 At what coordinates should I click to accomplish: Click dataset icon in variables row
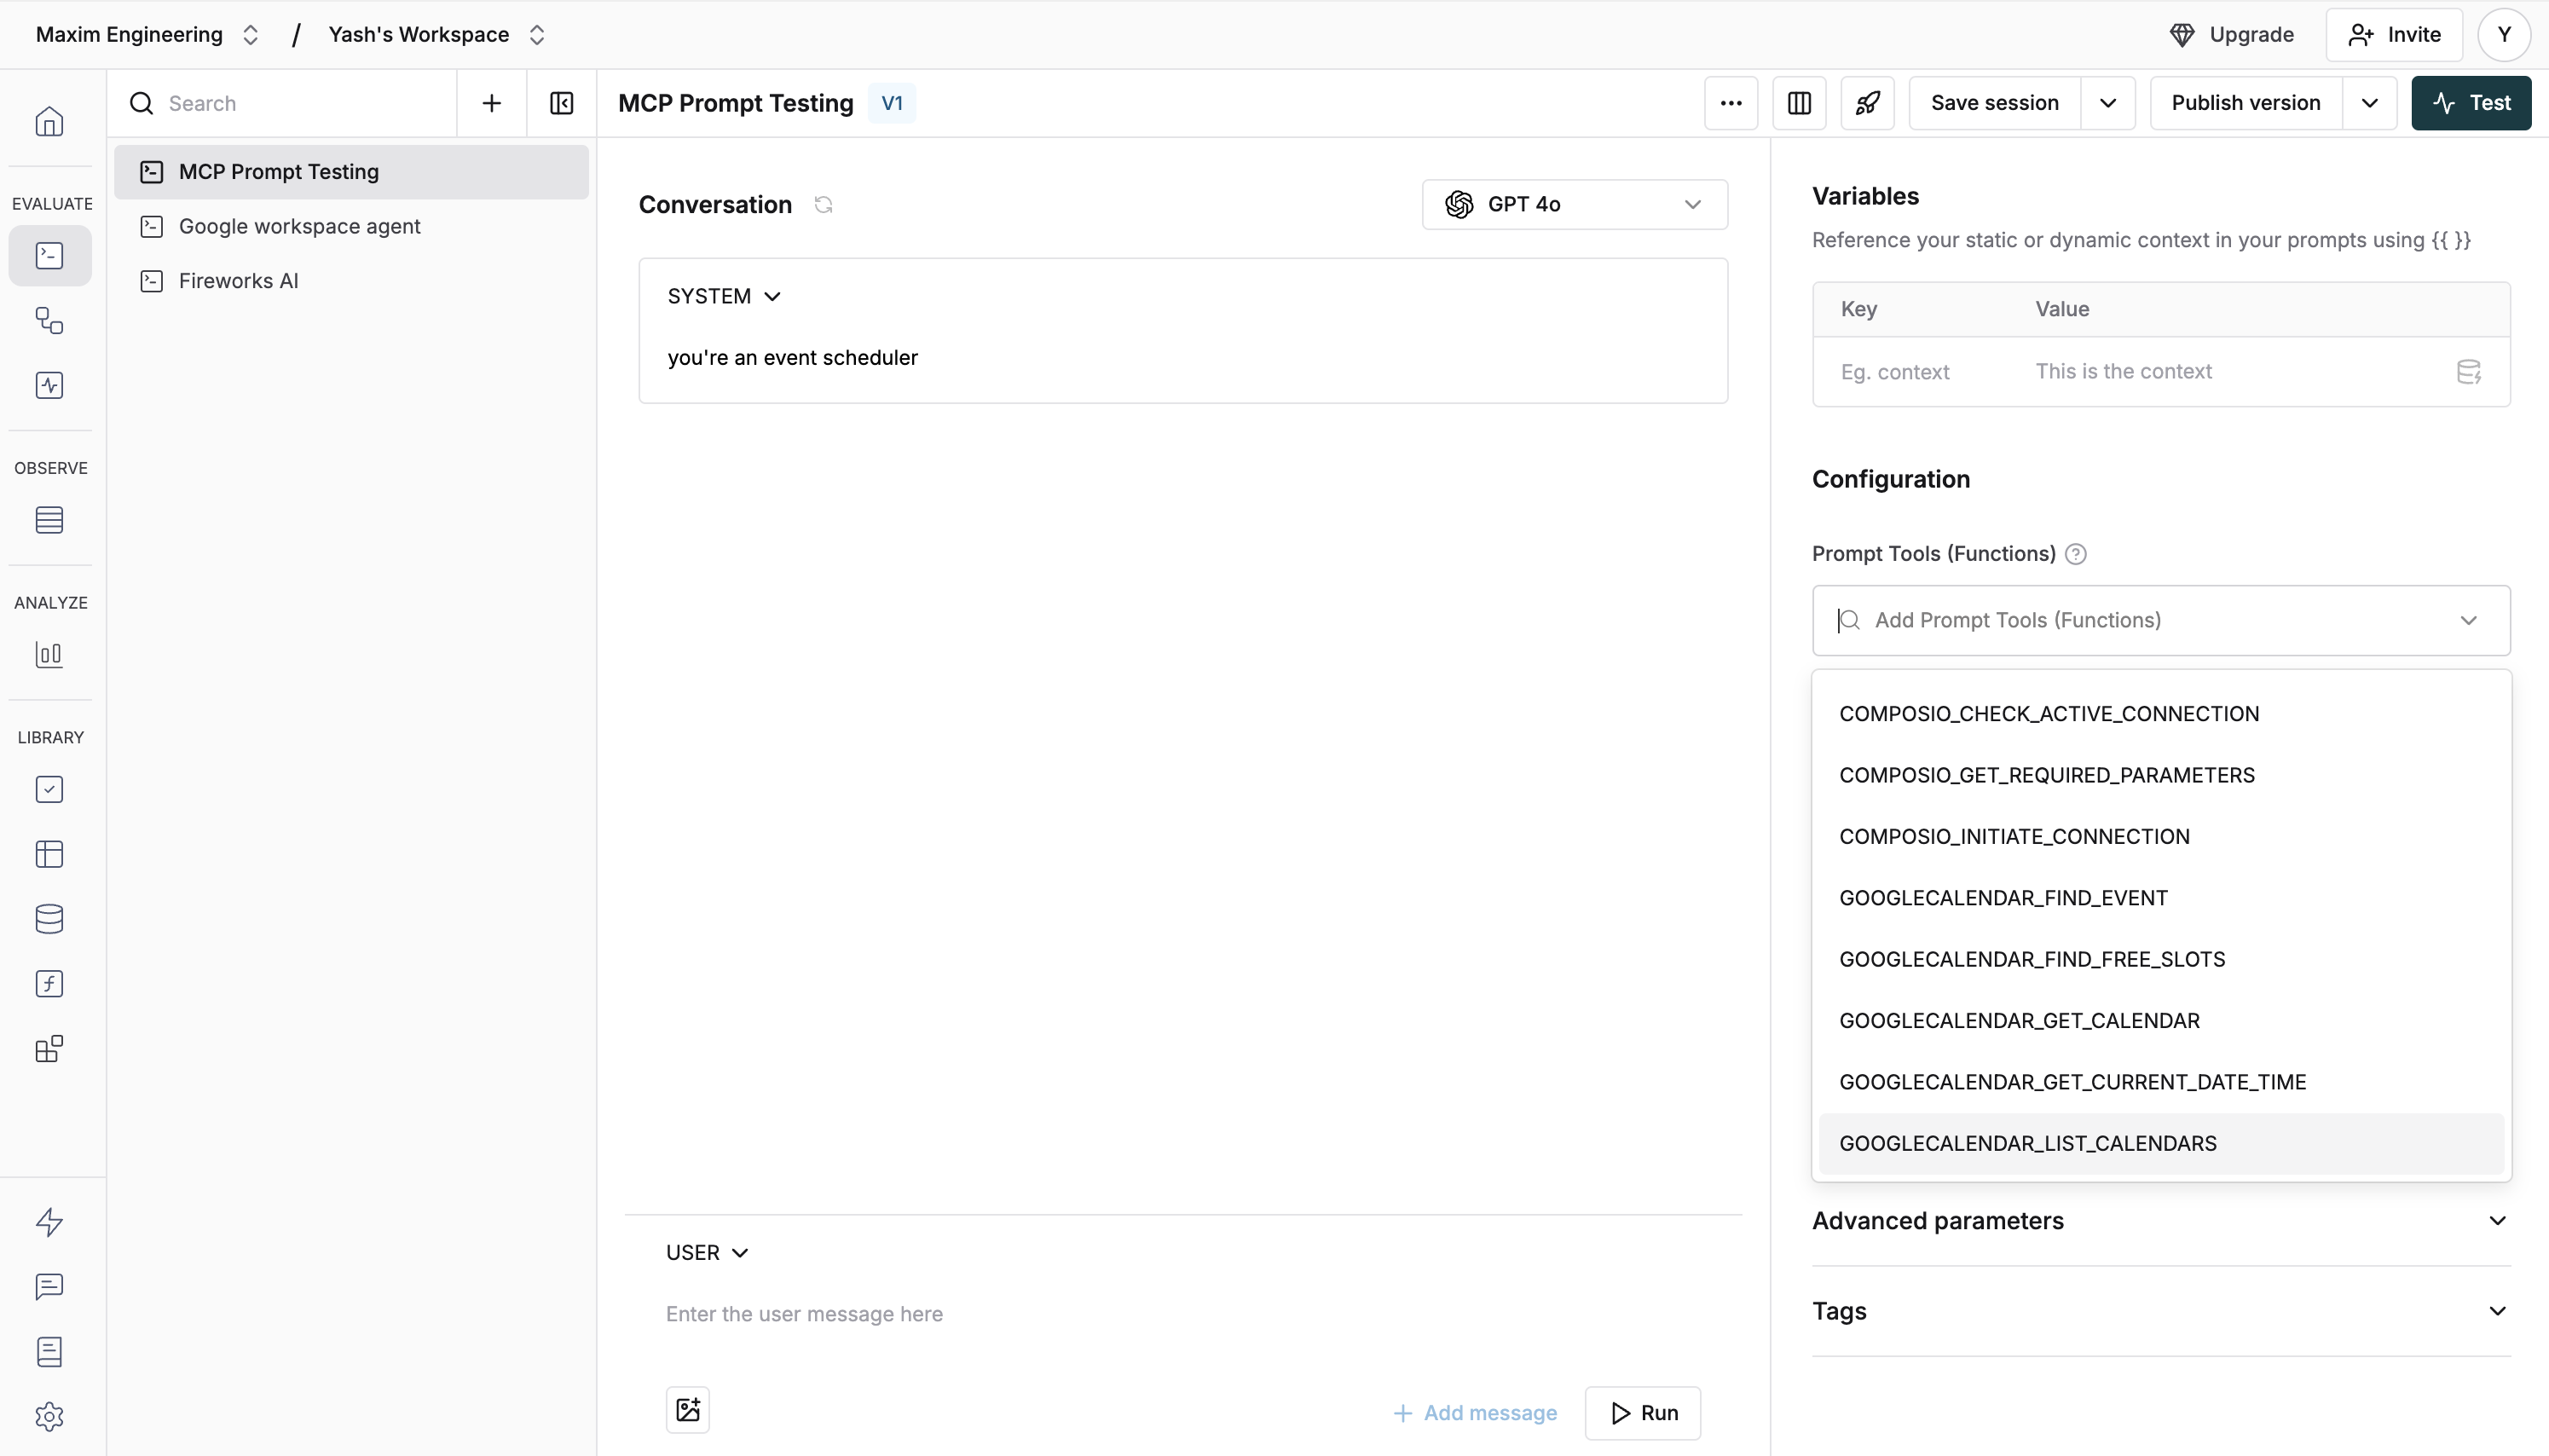2468,372
